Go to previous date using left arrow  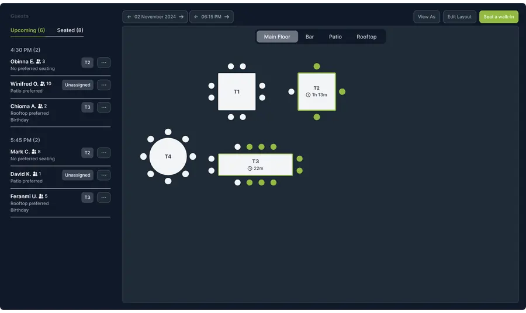tap(129, 17)
